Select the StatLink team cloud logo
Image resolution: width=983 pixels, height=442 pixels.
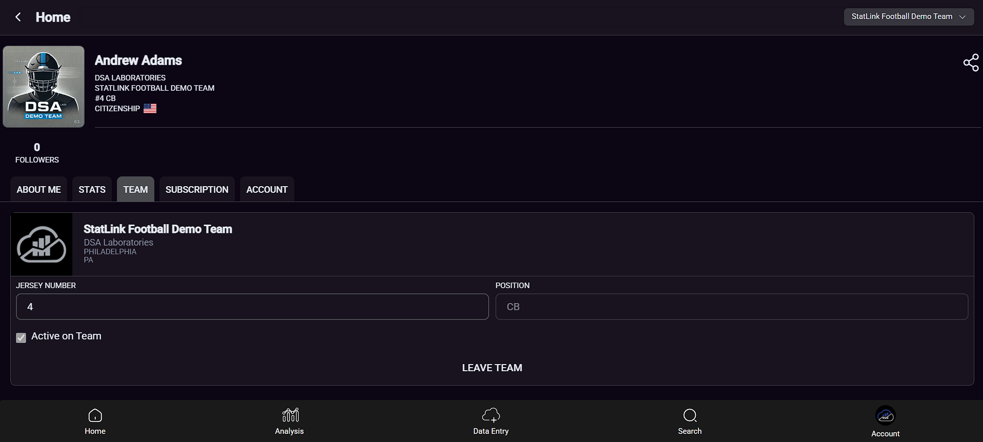[42, 245]
